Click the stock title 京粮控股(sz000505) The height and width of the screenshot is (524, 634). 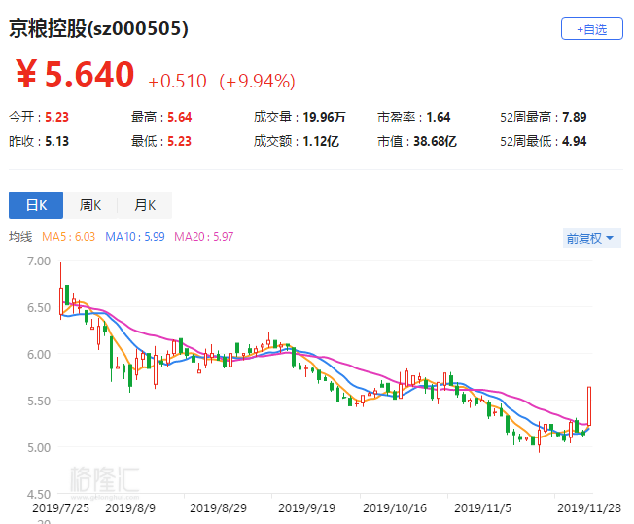tap(98, 29)
